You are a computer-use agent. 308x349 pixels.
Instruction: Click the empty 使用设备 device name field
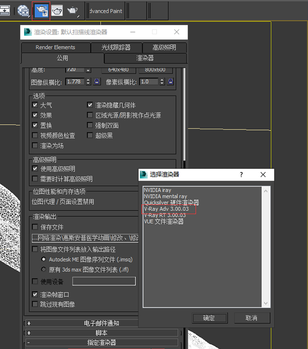click(104, 281)
